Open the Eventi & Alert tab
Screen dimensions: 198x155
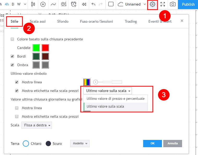pos(160,21)
